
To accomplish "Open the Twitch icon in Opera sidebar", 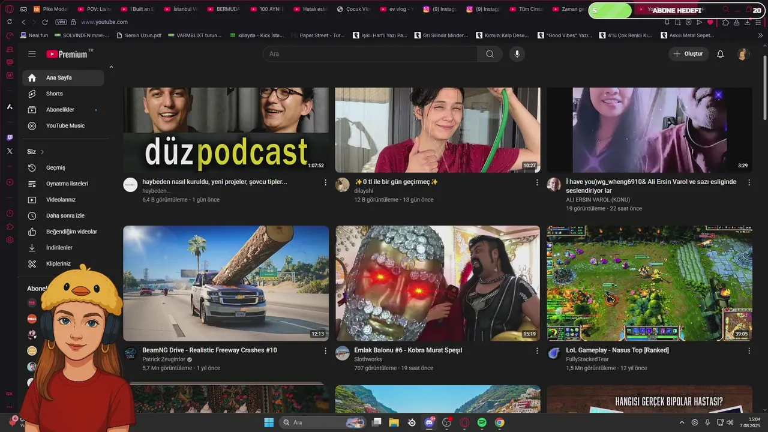I will coord(10,137).
